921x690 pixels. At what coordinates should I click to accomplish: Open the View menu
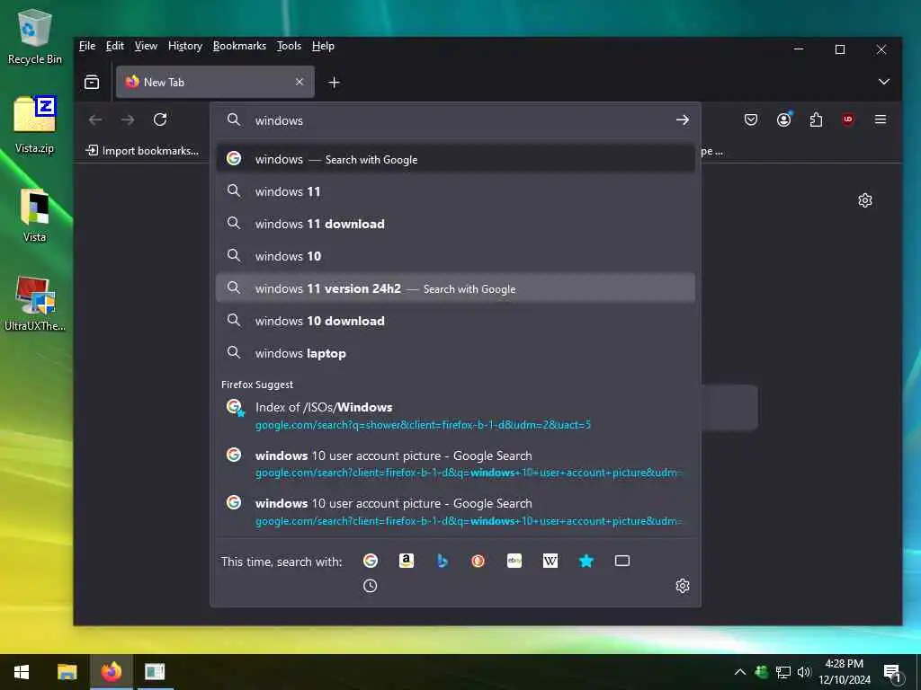click(146, 46)
